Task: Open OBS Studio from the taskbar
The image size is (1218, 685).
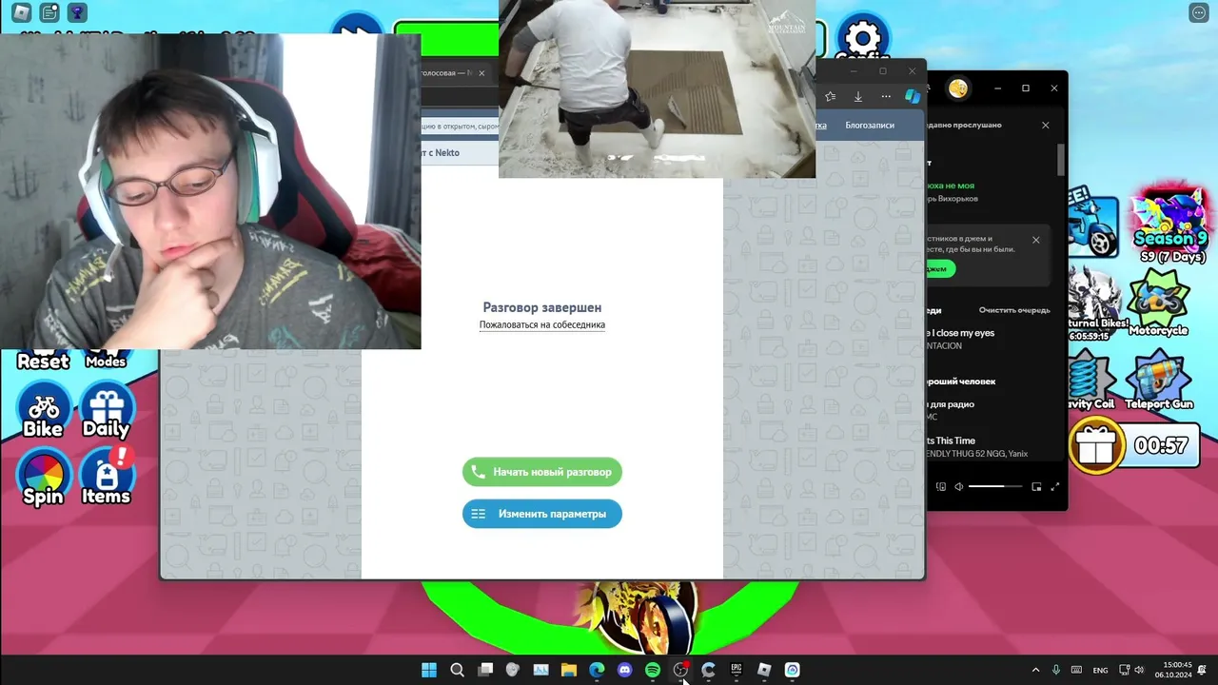Action: [x=680, y=670]
